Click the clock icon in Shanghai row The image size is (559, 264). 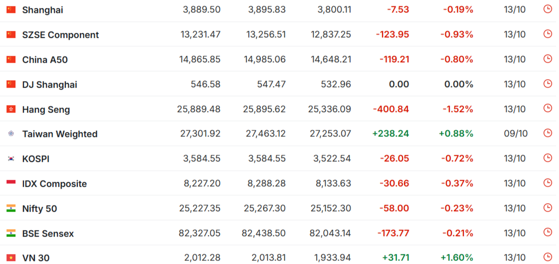[x=548, y=9]
